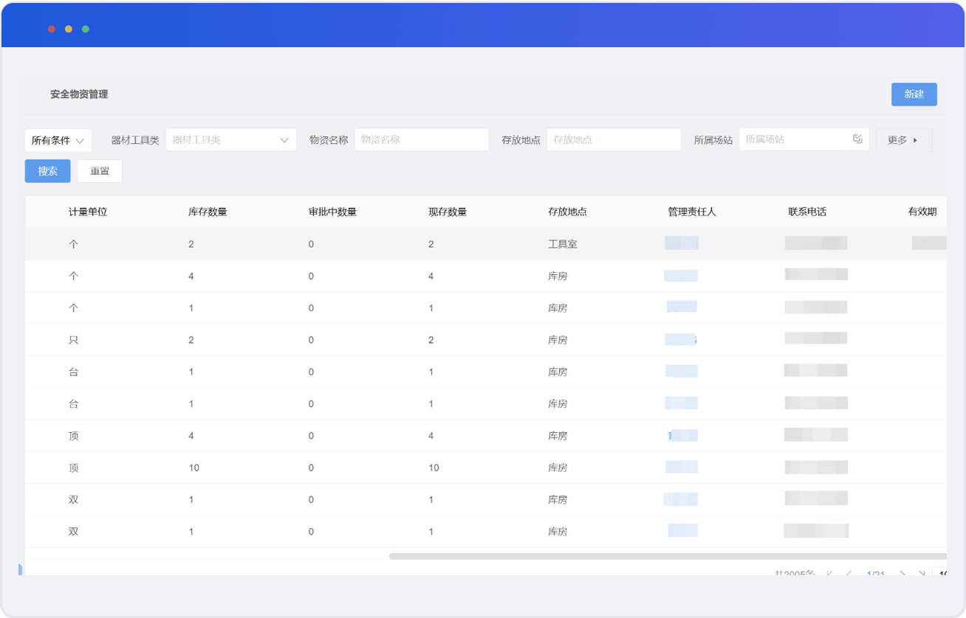Focus the 物资名称 input field
The height and width of the screenshot is (618, 966).
click(x=421, y=139)
